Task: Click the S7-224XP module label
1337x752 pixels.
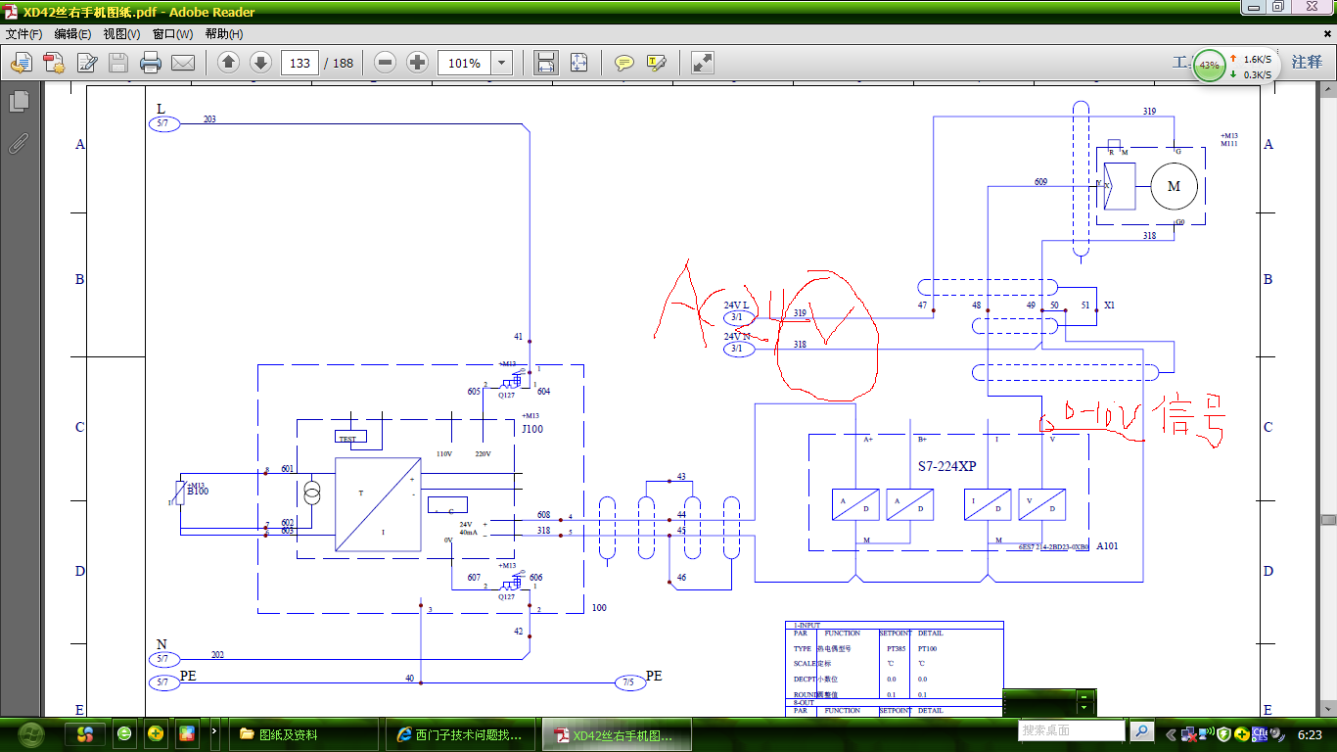Action: point(946,466)
